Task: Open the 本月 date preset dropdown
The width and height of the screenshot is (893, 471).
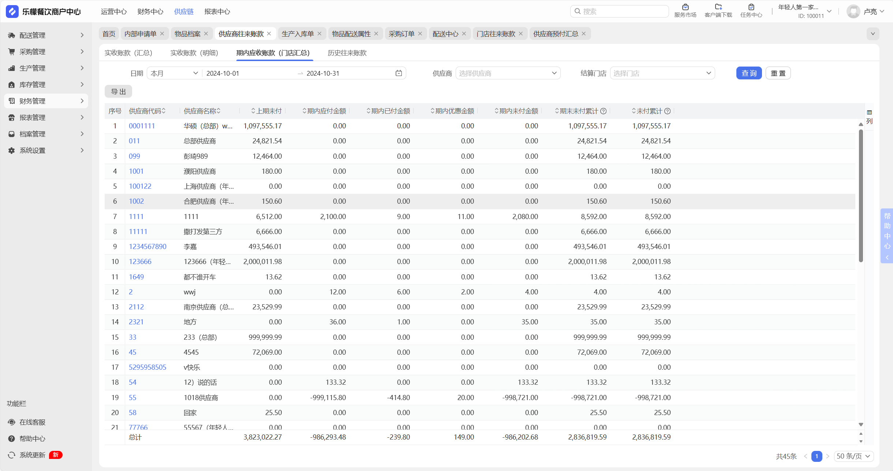Action: pyautogui.click(x=174, y=73)
